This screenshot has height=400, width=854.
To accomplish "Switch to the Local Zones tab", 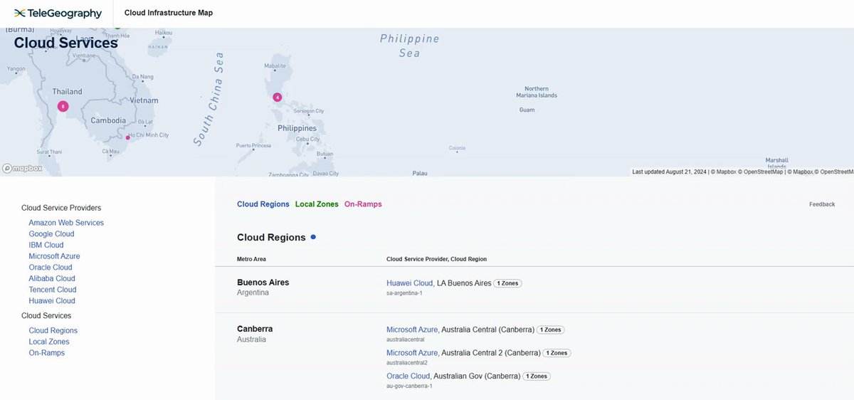I will (x=317, y=204).
